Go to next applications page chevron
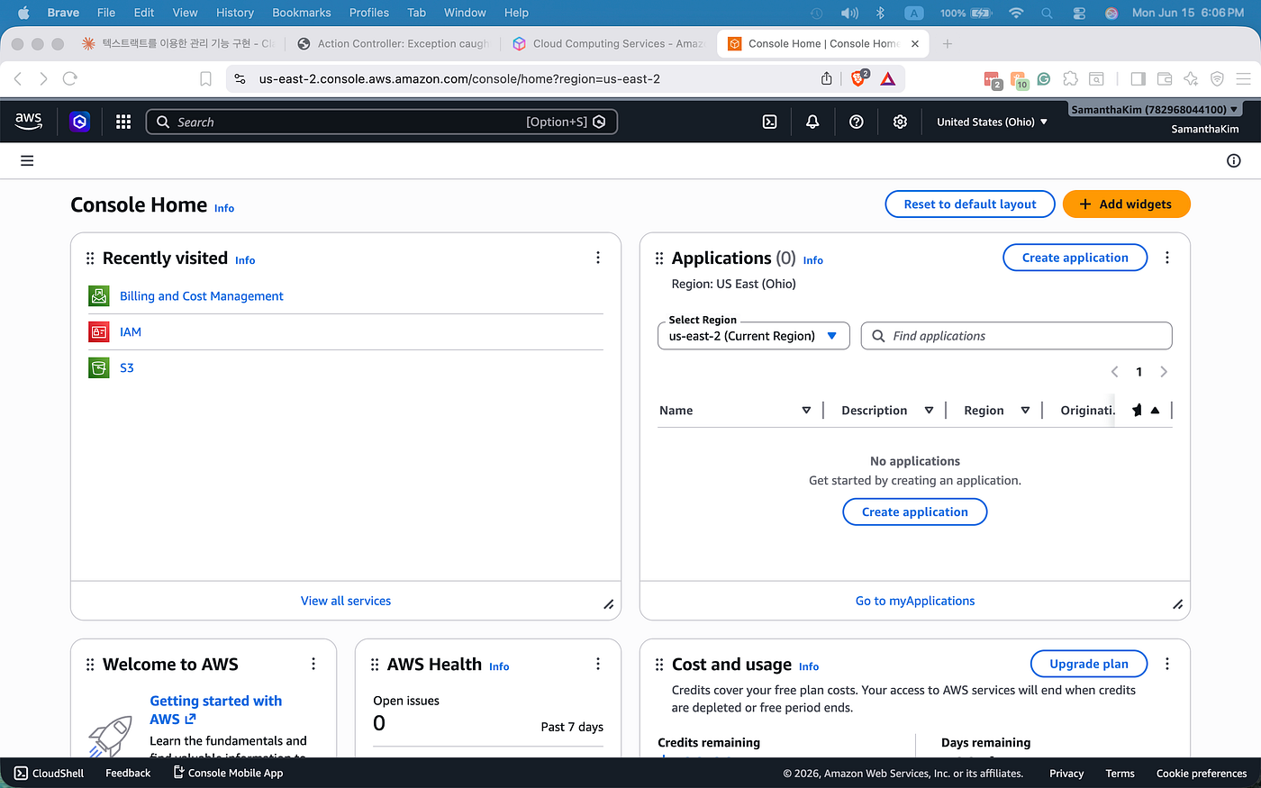1261x788 pixels. click(x=1164, y=371)
